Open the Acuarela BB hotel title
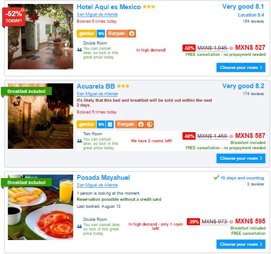The image size is (271, 254). [x=96, y=86]
